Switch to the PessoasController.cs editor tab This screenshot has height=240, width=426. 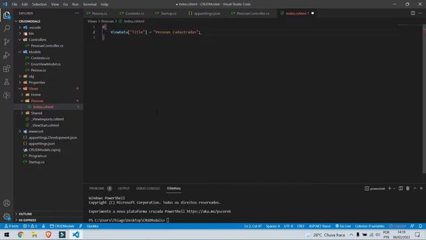click(x=253, y=13)
